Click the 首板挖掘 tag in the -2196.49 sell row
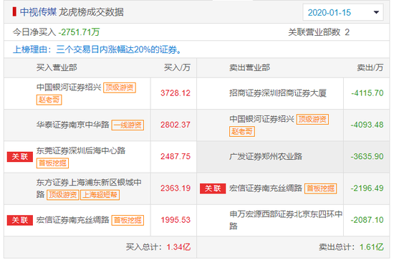Image resolution: width=394 pixels, height=263 pixels. 321,188
